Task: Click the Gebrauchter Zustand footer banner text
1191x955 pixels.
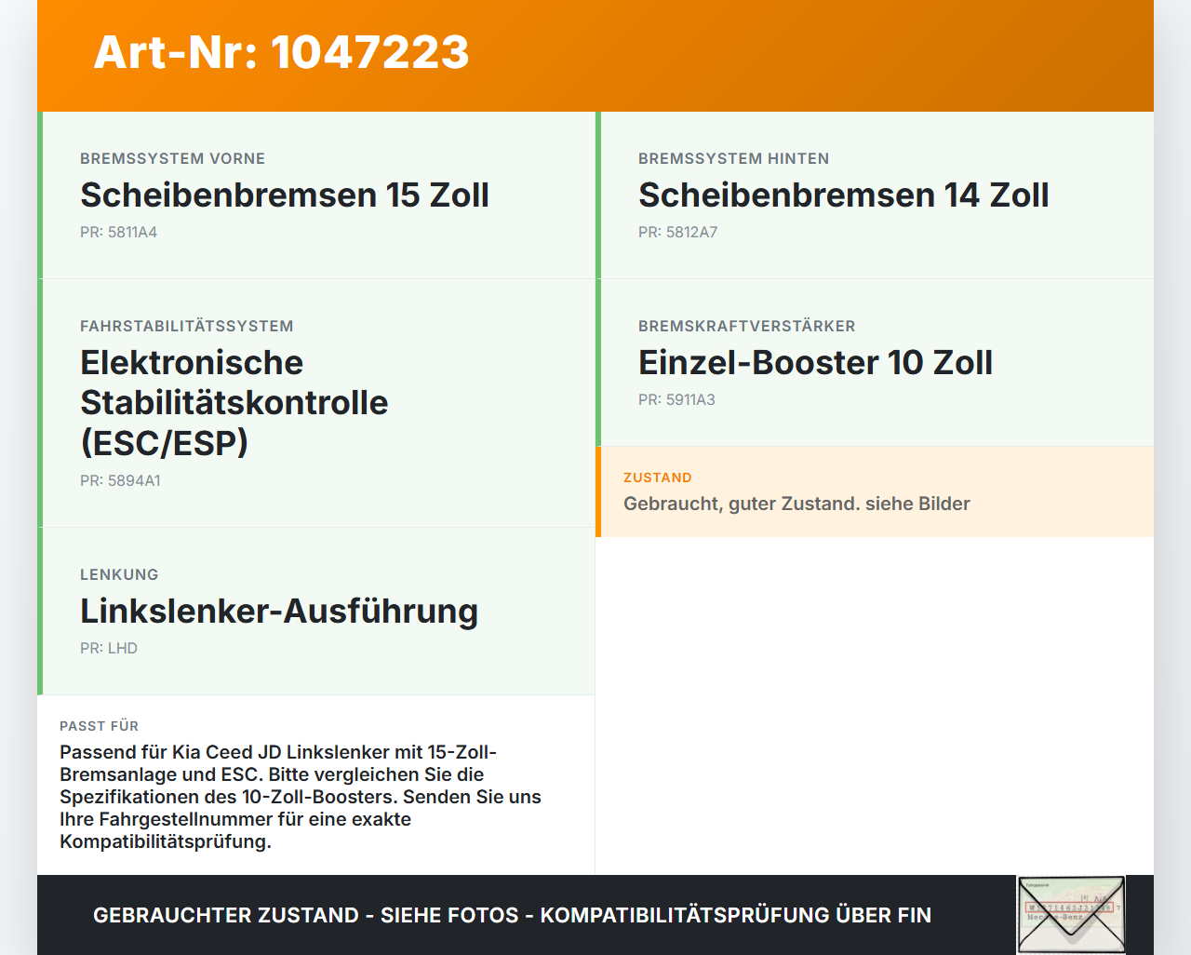Action: click(512, 915)
